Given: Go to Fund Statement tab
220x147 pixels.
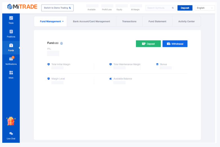Looking at the screenshot, I should point(157,21).
